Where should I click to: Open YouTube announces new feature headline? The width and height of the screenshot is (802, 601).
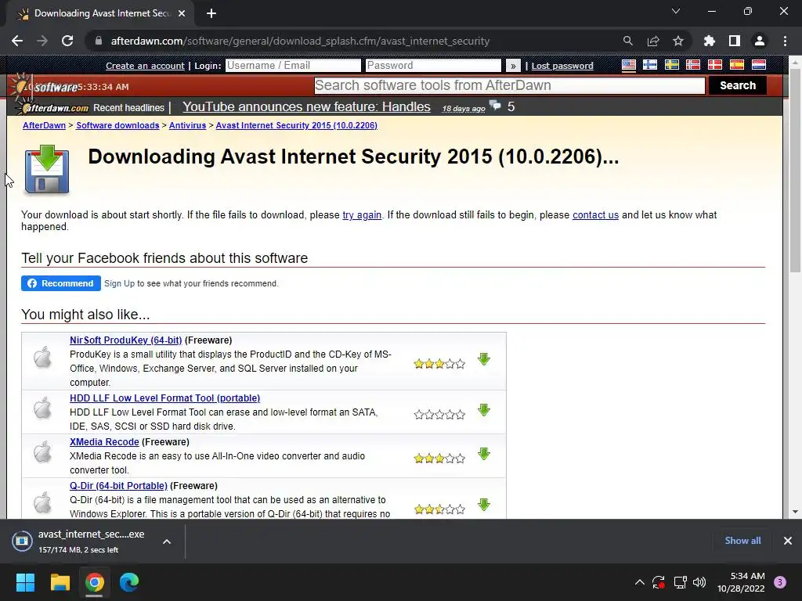(x=306, y=106)
